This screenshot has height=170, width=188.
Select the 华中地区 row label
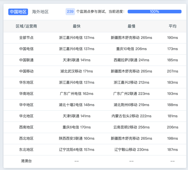click(26, 105)
